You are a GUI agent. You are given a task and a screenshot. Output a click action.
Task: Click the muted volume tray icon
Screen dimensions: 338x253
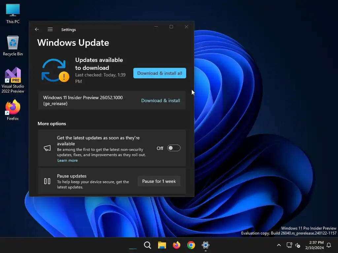pyautogui.click(x=298, y=245)
